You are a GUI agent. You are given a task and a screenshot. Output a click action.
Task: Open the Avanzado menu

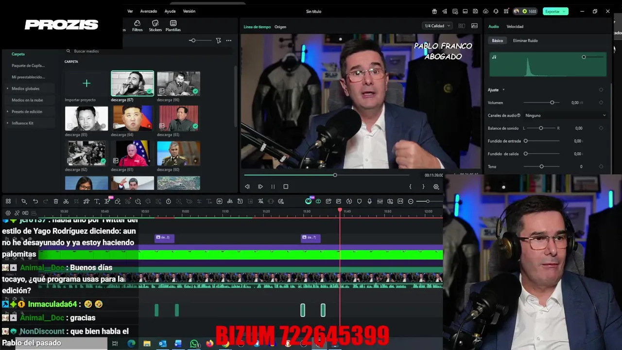(148, 11)
